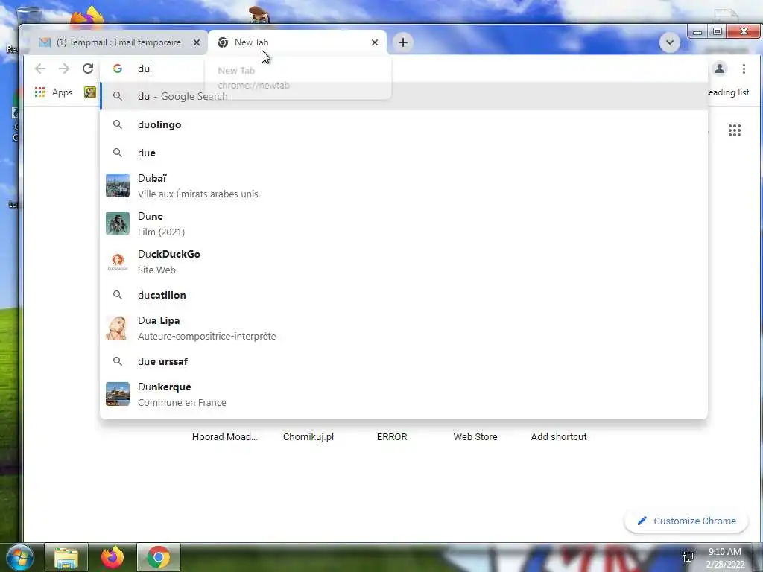Open the Apps grid shortcut
763x572 pixels.
tap(54, 92)
